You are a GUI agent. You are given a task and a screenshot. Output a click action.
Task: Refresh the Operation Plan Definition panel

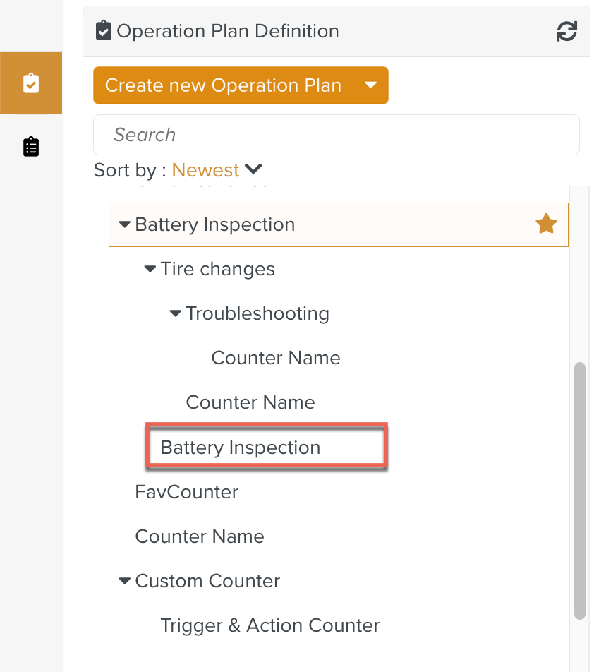click(566, 31)
